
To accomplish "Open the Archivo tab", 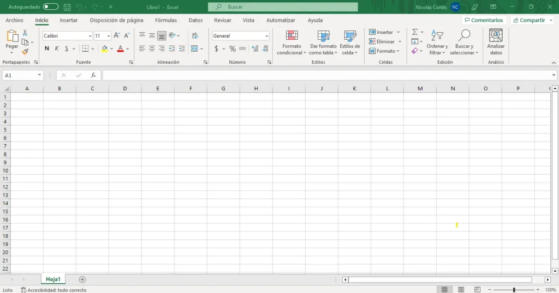I will pyautogui.click(x=14, y=20).
